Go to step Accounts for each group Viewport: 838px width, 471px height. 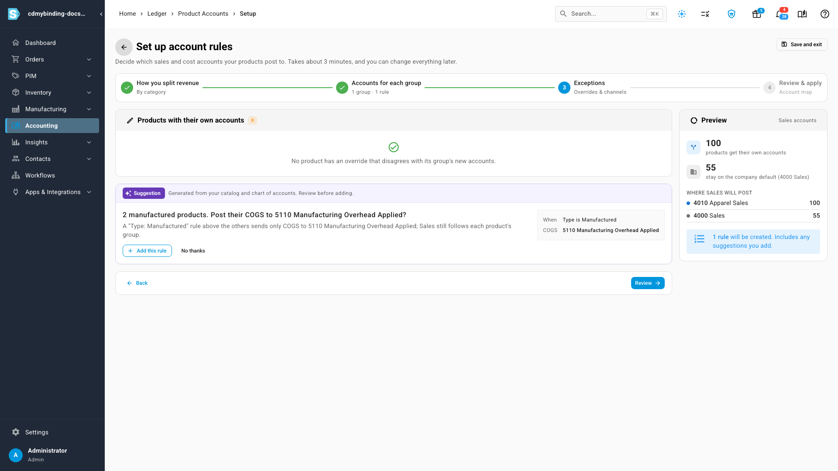click(x=378, y=87)
